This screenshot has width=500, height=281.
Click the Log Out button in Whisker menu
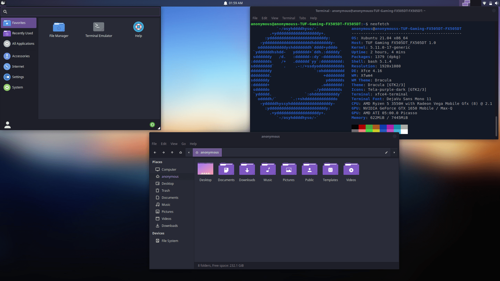152,125
